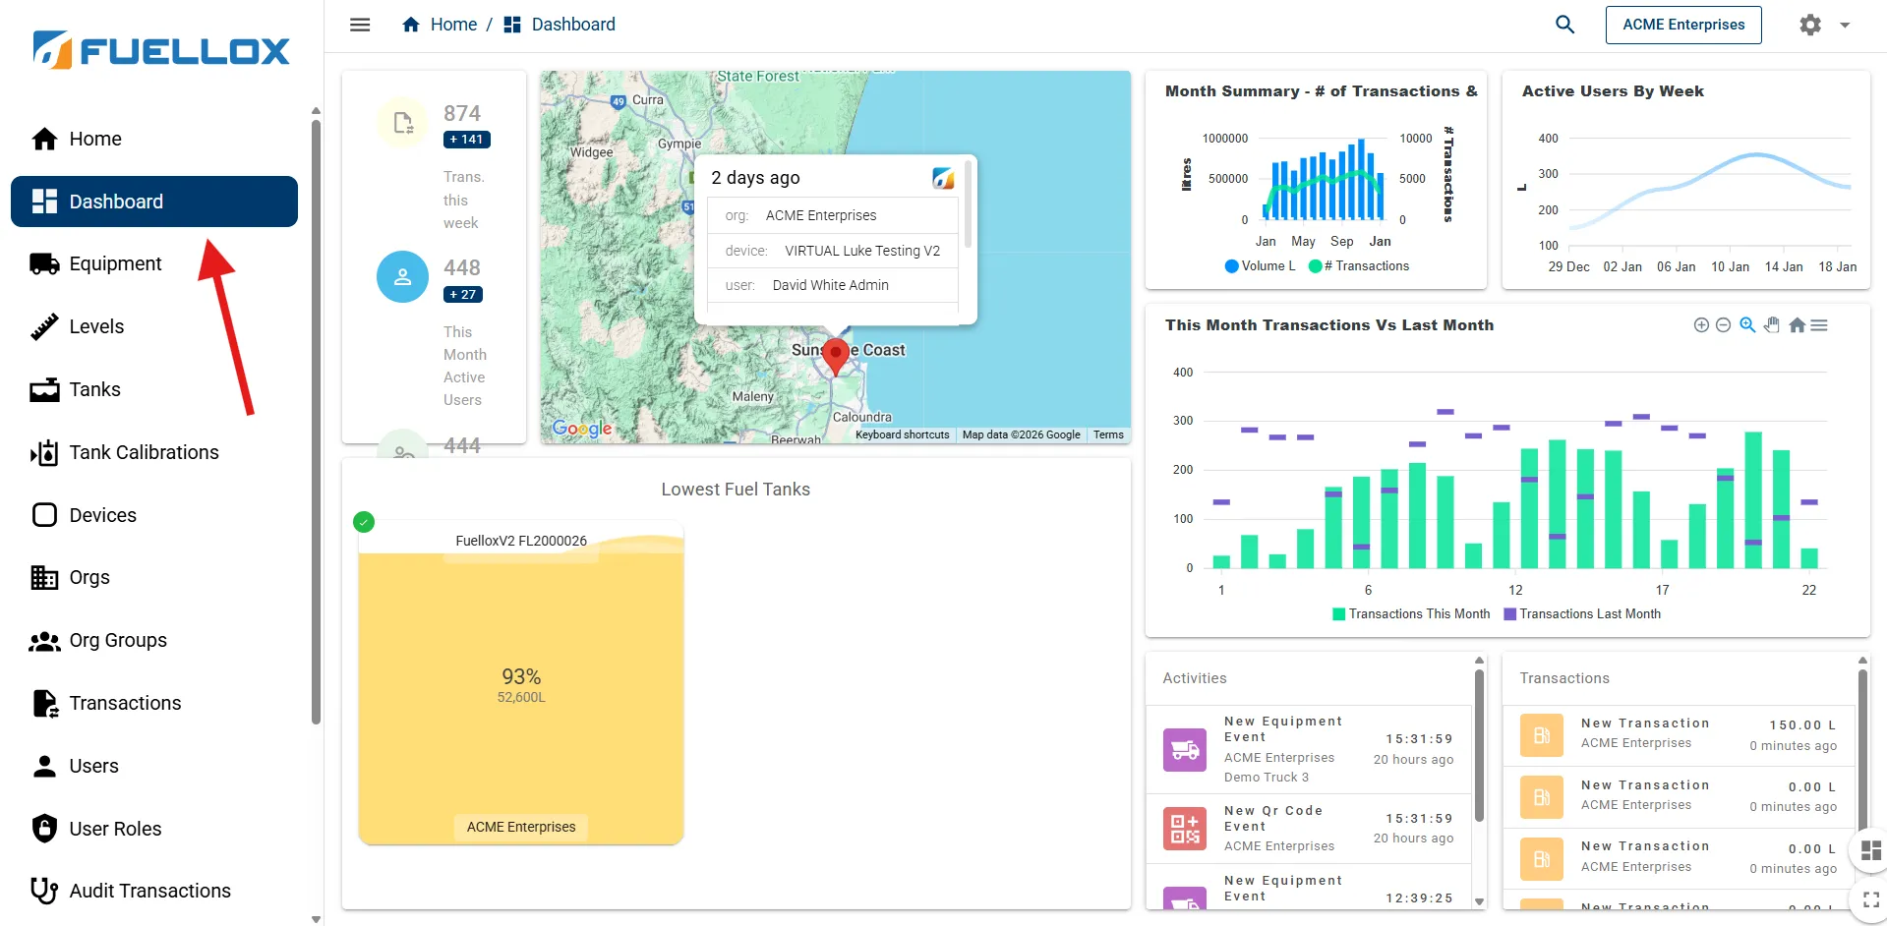Select the chart panning hand tool
This screenshot has width=1887, height=926.
[x=1772, y=325]
